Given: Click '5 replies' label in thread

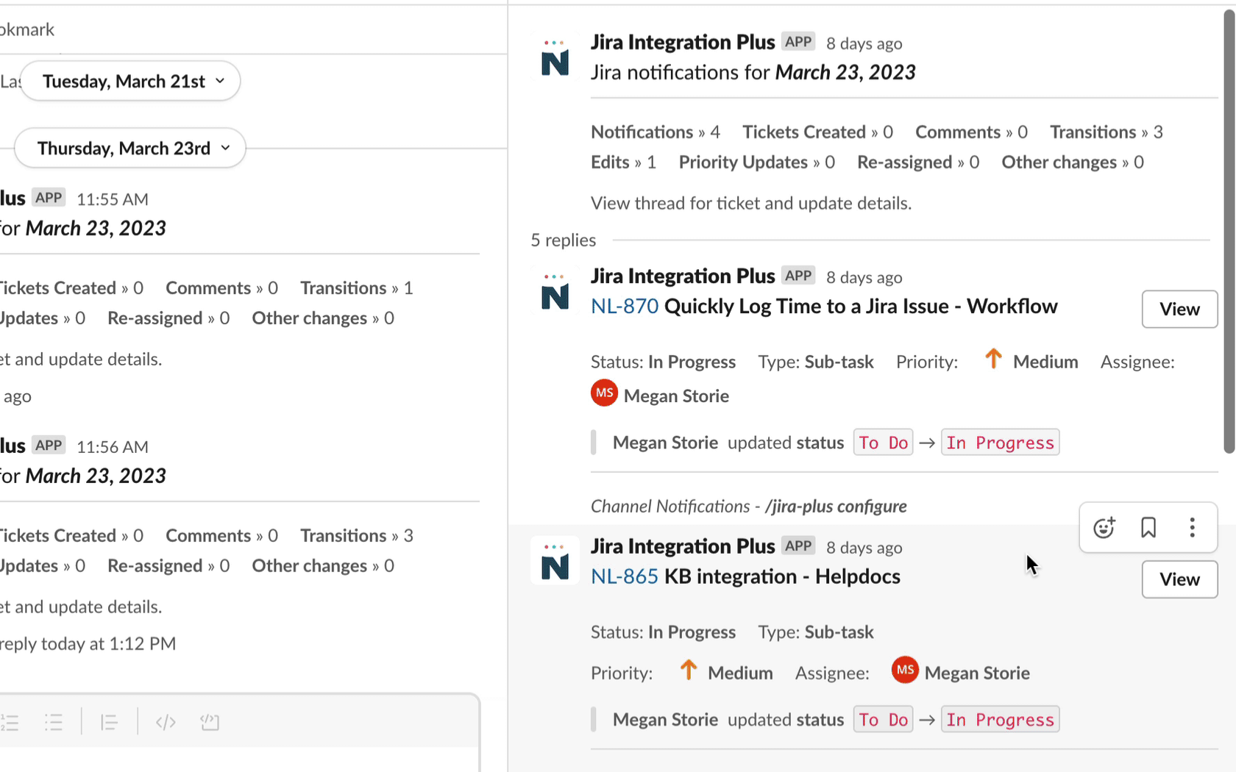Looking at the screenshot, I should 564,240.
